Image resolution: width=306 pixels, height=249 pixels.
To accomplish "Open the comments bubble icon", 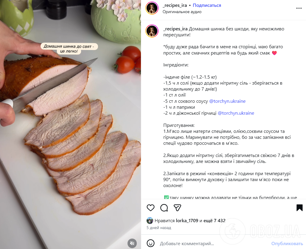I will pyautogui.click(x=164, y=208).
